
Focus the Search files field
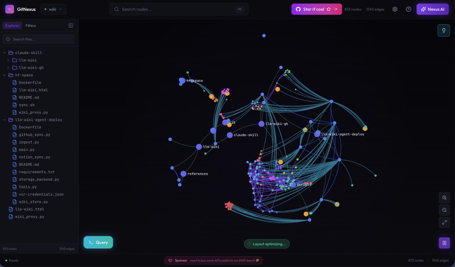coord(39,39)
